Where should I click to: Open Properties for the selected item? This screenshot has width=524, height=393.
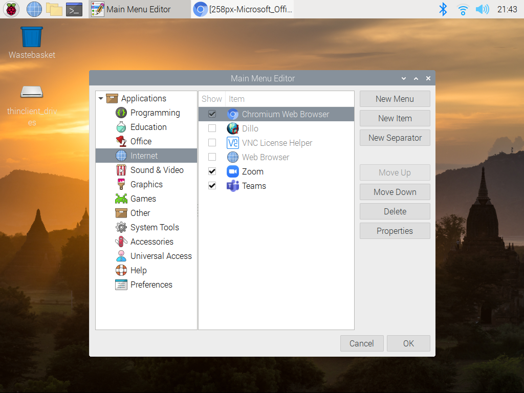point(395,231)
